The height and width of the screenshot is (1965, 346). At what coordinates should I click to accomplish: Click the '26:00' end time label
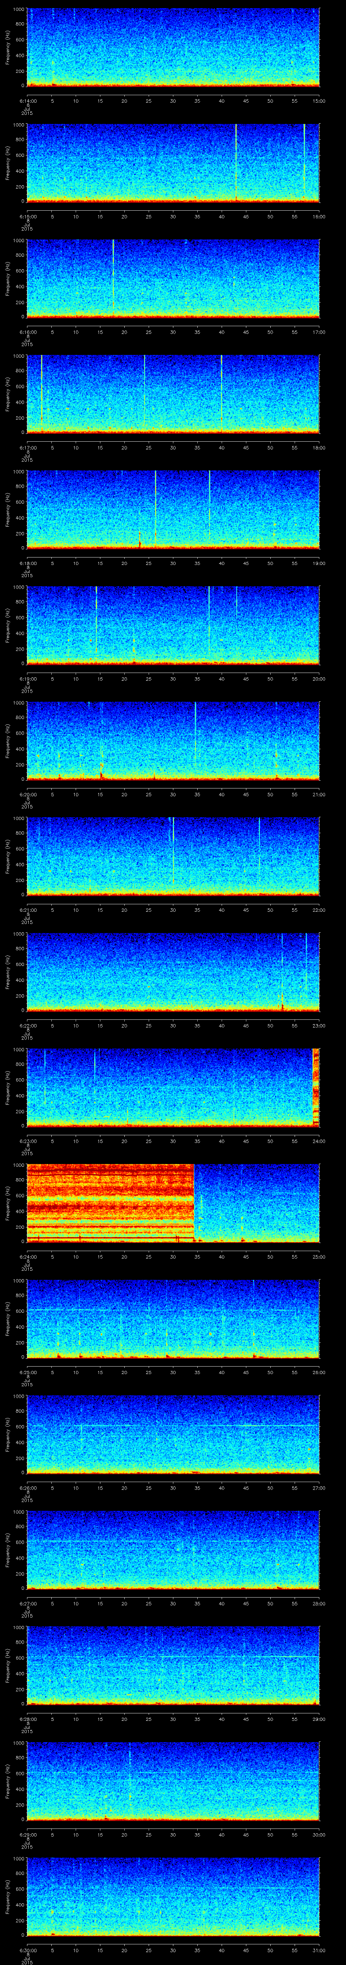(x=319, y=1372)
